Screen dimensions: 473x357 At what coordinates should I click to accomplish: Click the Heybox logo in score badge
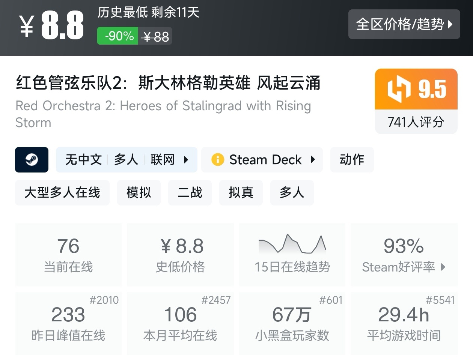[399, 90]
